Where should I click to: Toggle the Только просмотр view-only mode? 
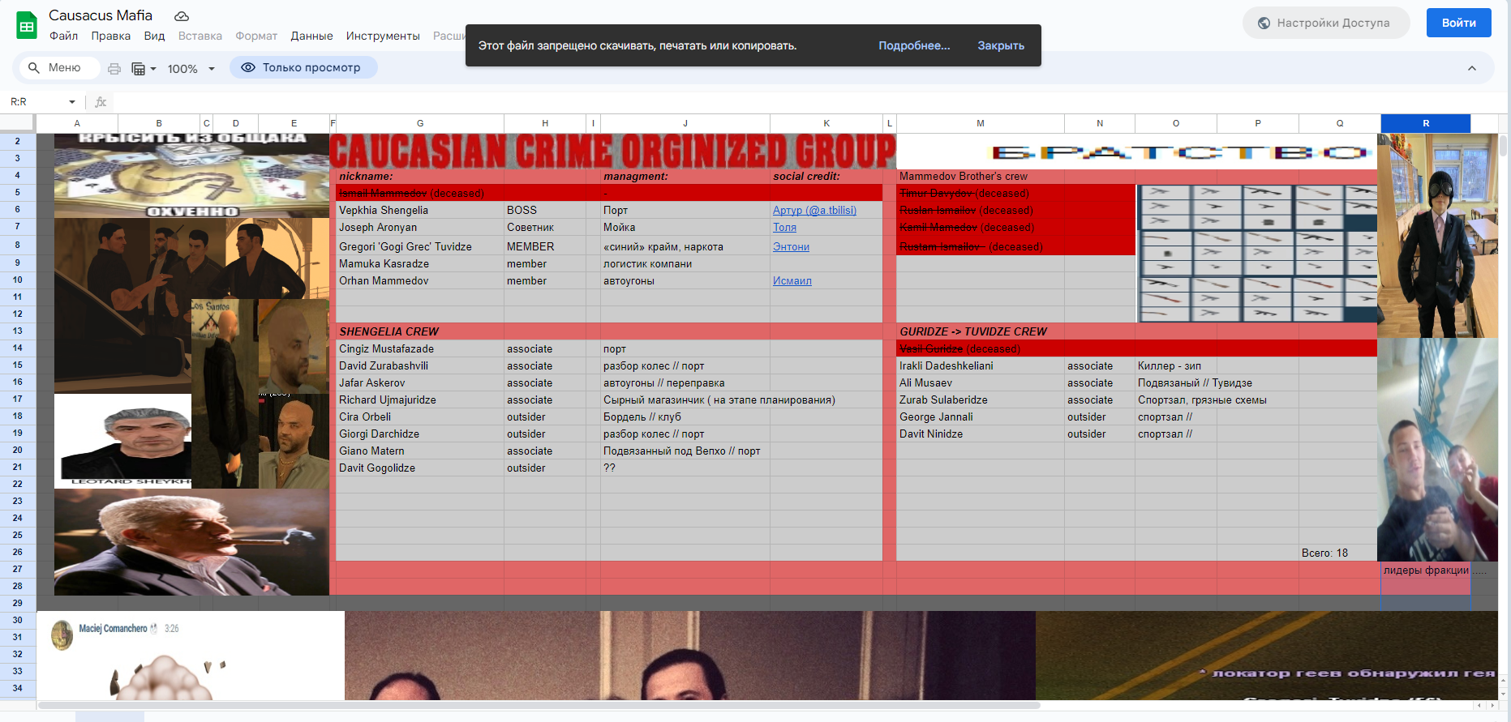[x=303, y=68]
